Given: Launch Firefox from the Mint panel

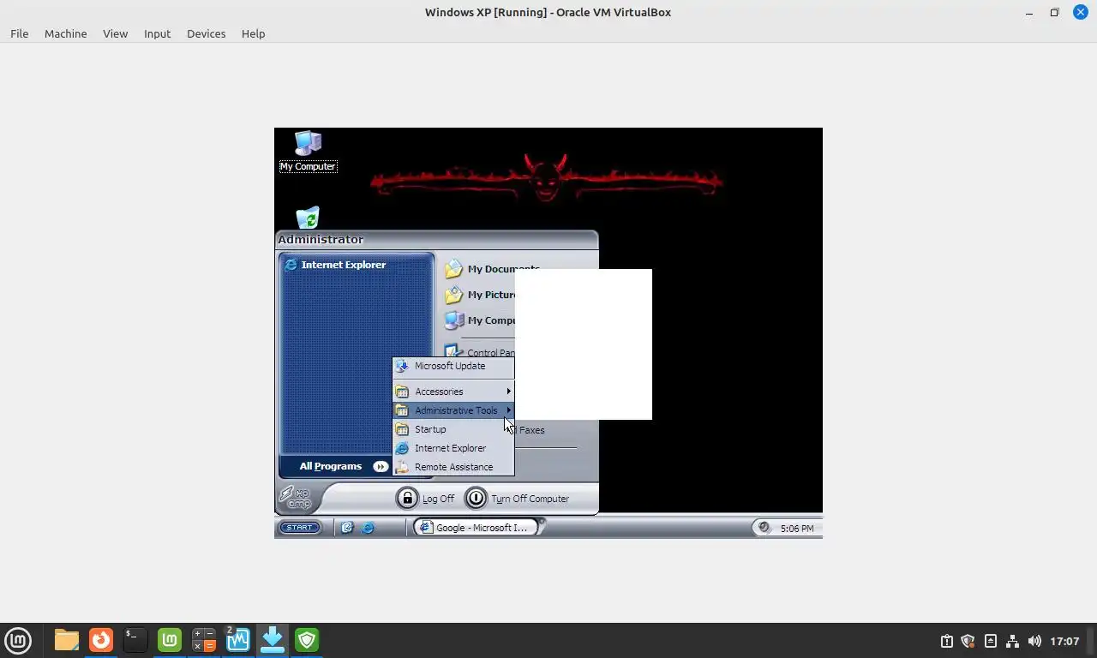Looking at the screenshot, I should 101,640.
